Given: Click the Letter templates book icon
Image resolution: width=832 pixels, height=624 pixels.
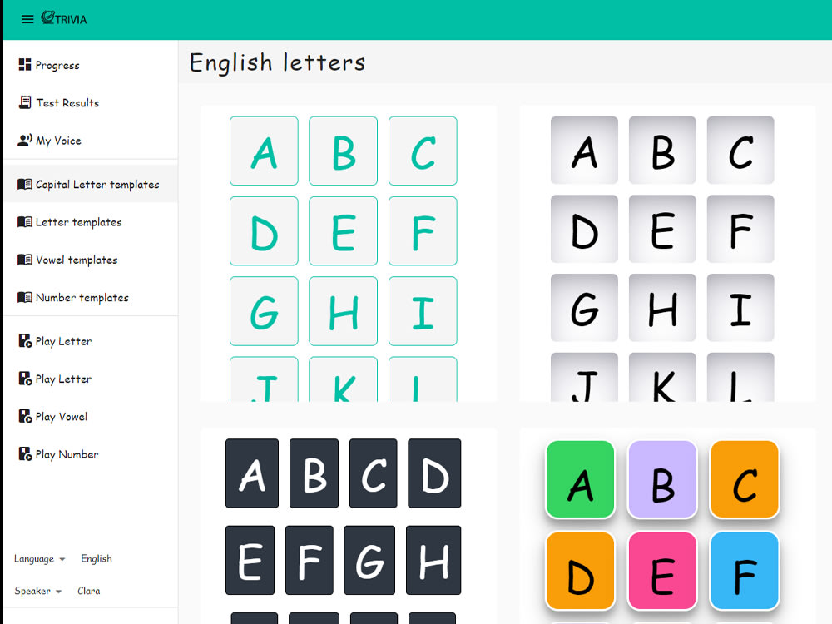Looking at the screenshot, I should [24, 222].
